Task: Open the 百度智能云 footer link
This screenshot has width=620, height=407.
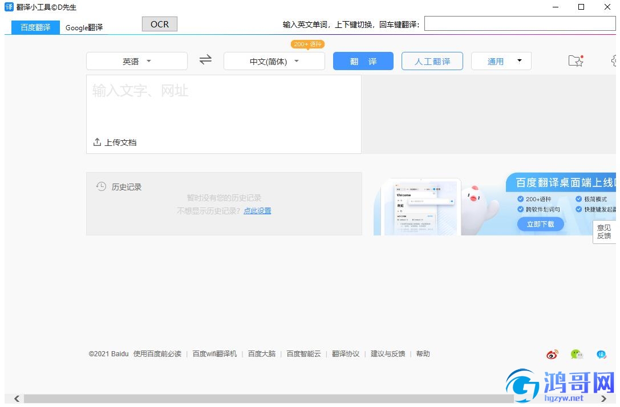Action: [303, 354]
